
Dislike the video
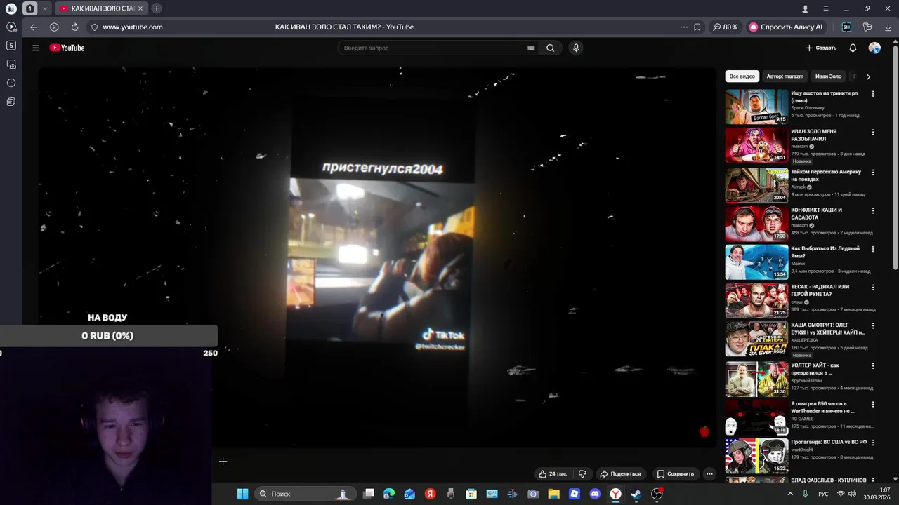582,473
